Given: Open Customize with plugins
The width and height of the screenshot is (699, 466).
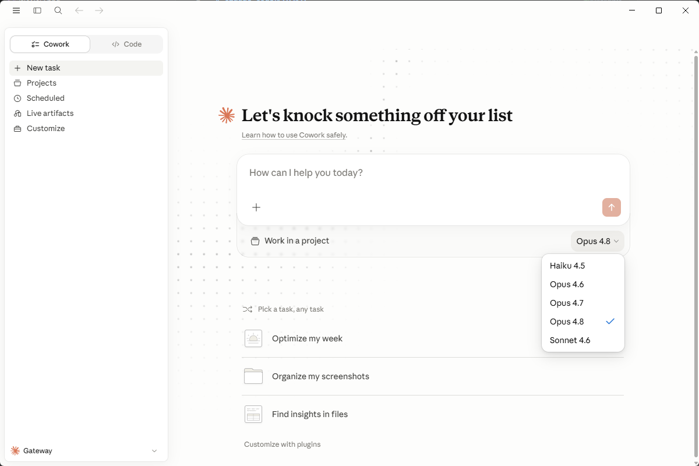Looking at the screenshot, I should pos(283,444).
